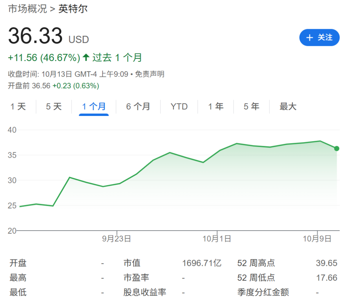View the 1 年 price history tab

(x=216, y=107)
